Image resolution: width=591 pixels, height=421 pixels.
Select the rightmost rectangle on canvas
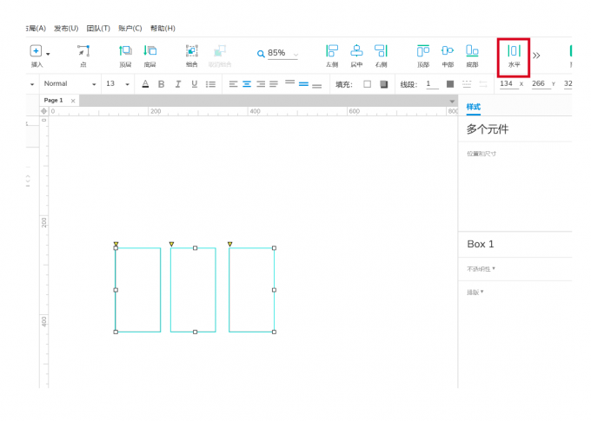[x=251, y=290]
